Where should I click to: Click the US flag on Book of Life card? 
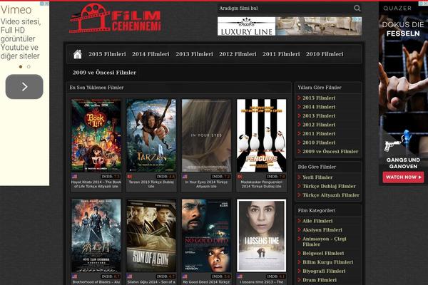74,177
